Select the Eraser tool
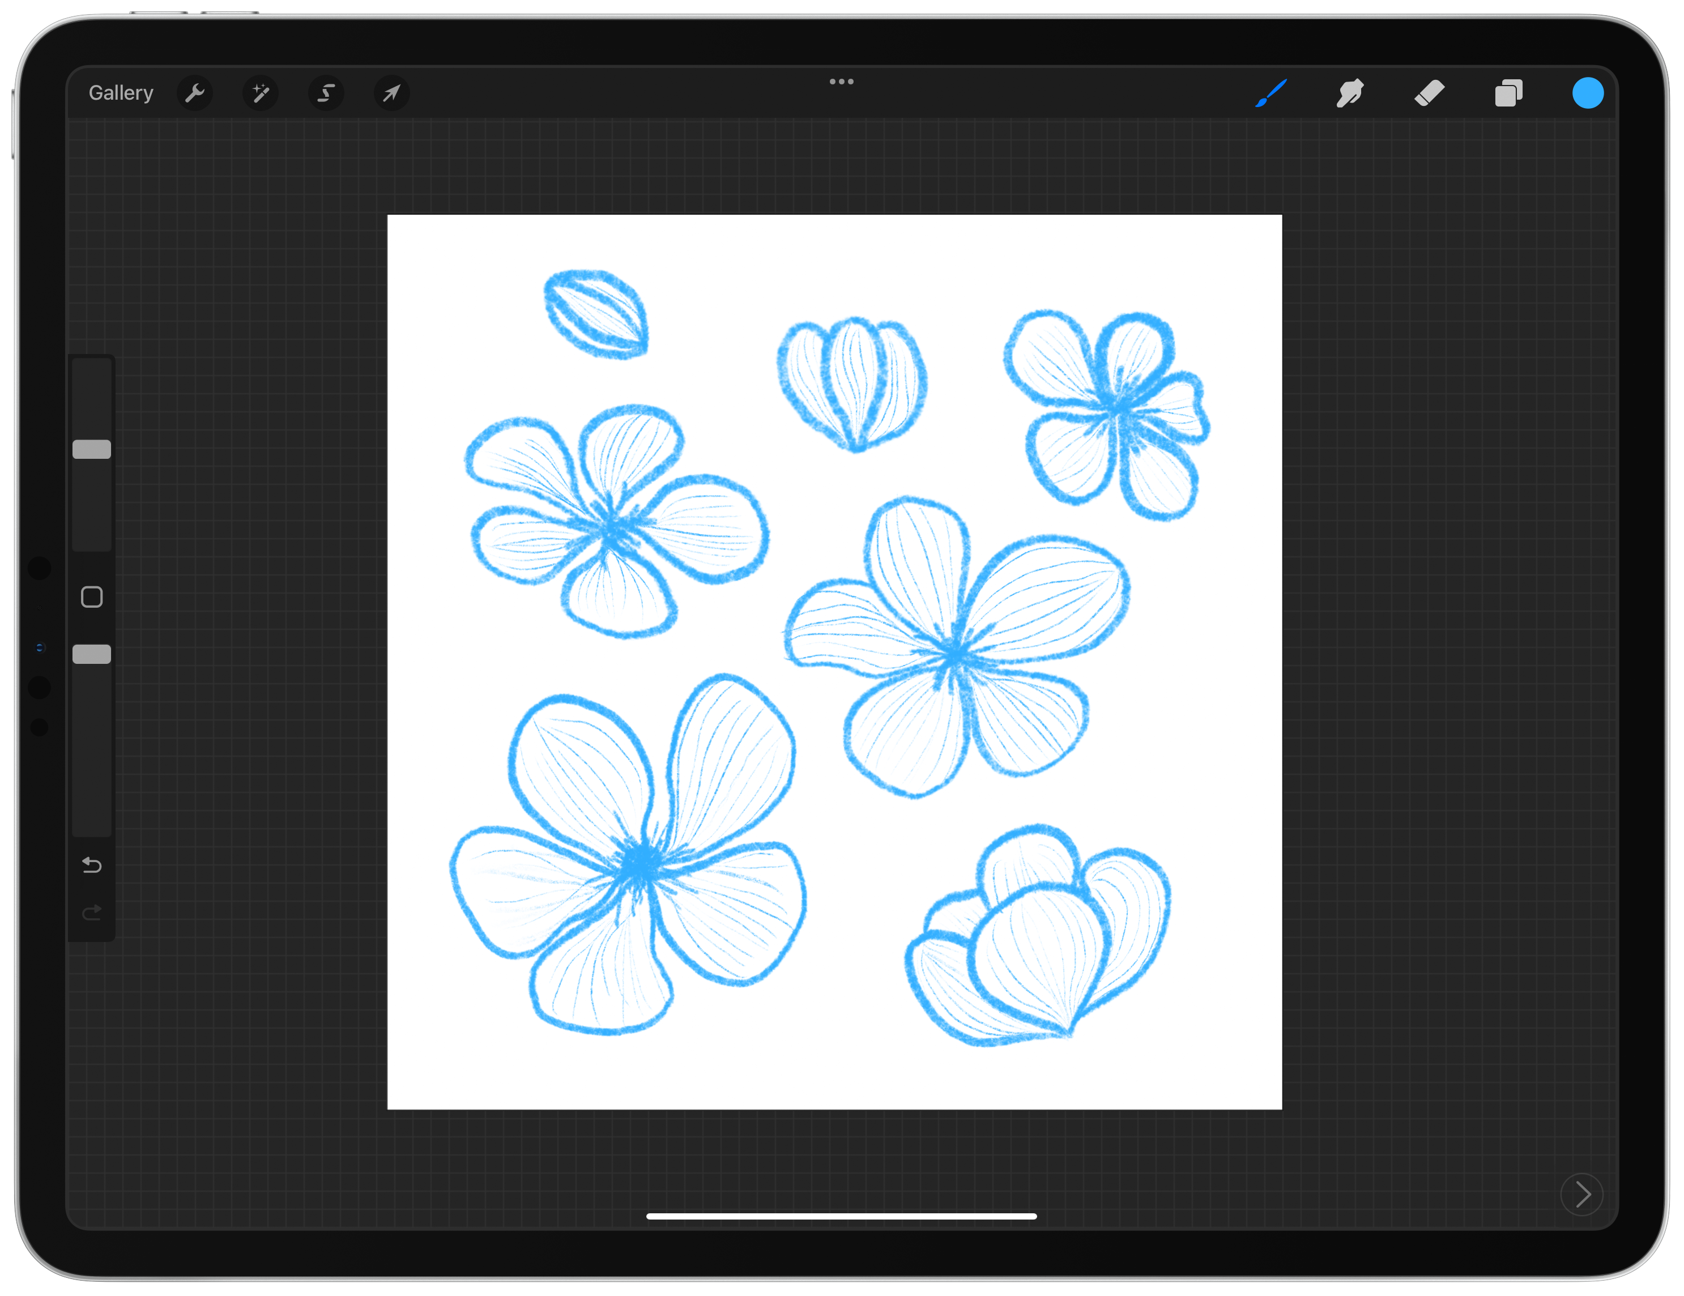Viewport: 1684px width, 1296px height. coord(1430,93)
